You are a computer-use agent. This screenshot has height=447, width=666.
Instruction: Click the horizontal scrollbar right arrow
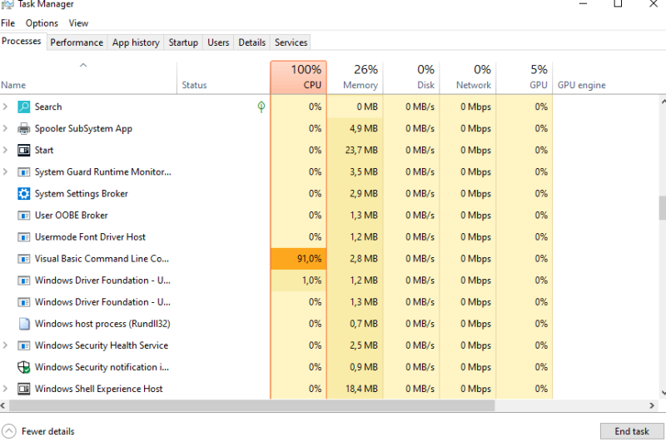652,406
